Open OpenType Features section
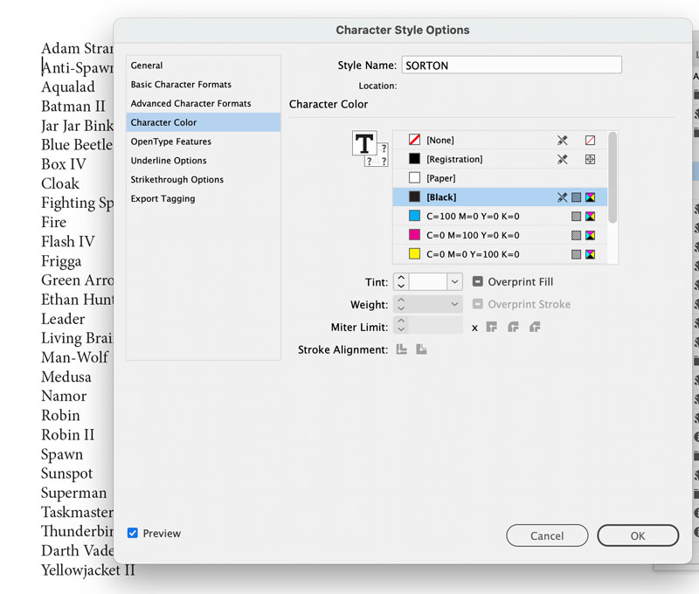The height and width of the screenshot is (594, 699). pos(204,142)
